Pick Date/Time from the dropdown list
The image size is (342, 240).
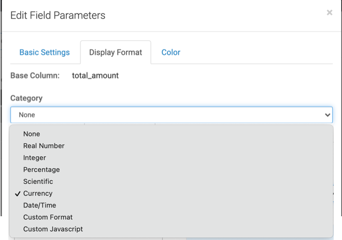pos(39,205)
